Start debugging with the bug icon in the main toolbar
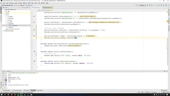This screenshot has height=96, width=170. tap(150, 5)
